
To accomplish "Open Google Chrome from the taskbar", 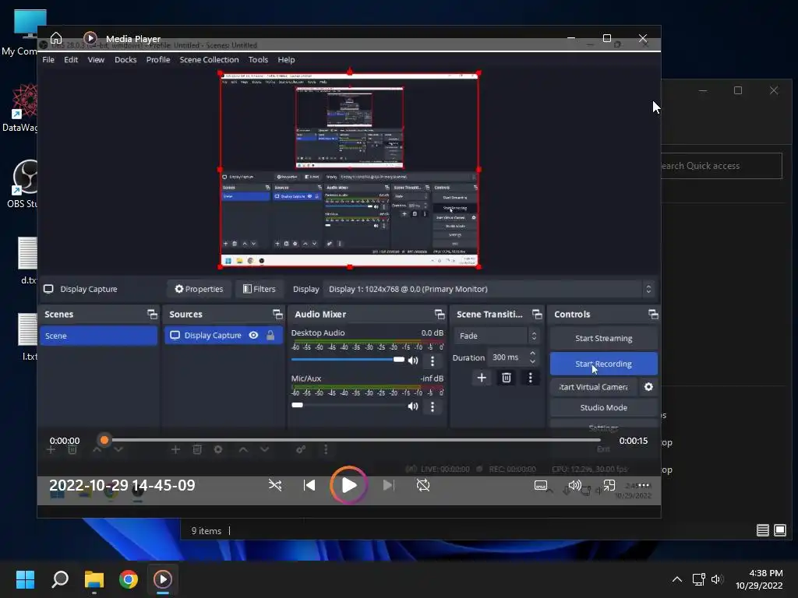I will tap(129, 579).
